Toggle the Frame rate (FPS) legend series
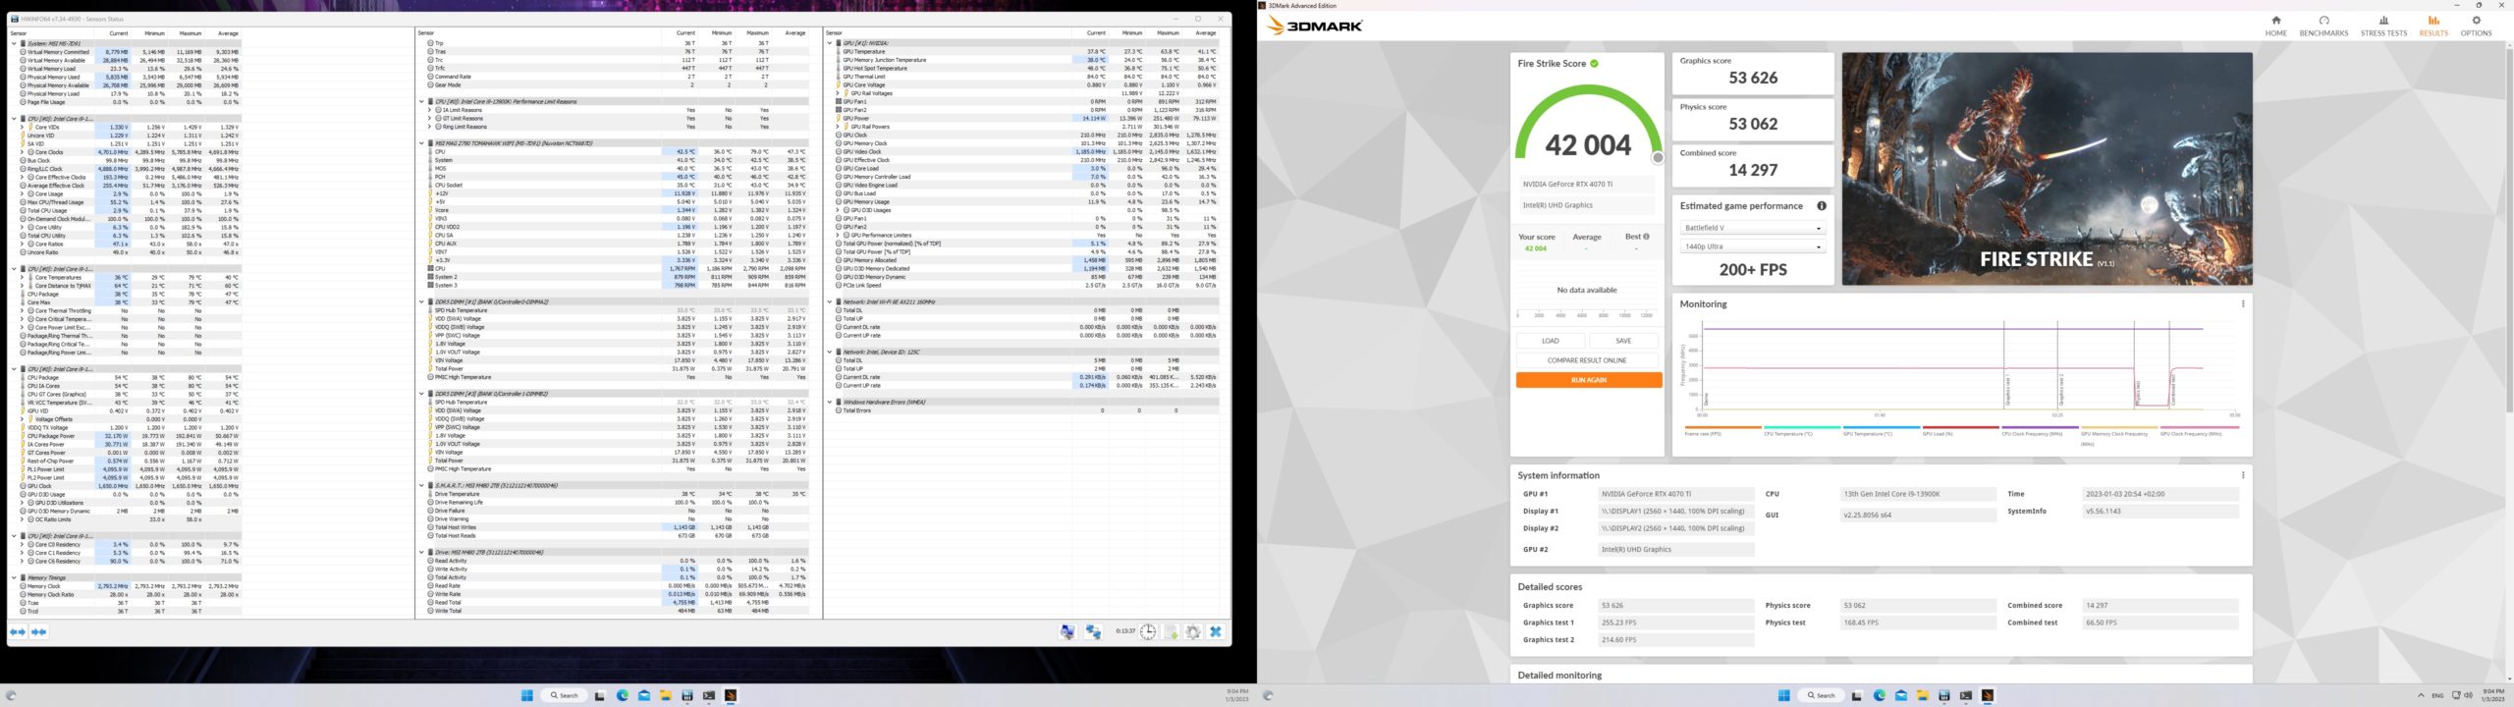 (x=1722, y=432)
